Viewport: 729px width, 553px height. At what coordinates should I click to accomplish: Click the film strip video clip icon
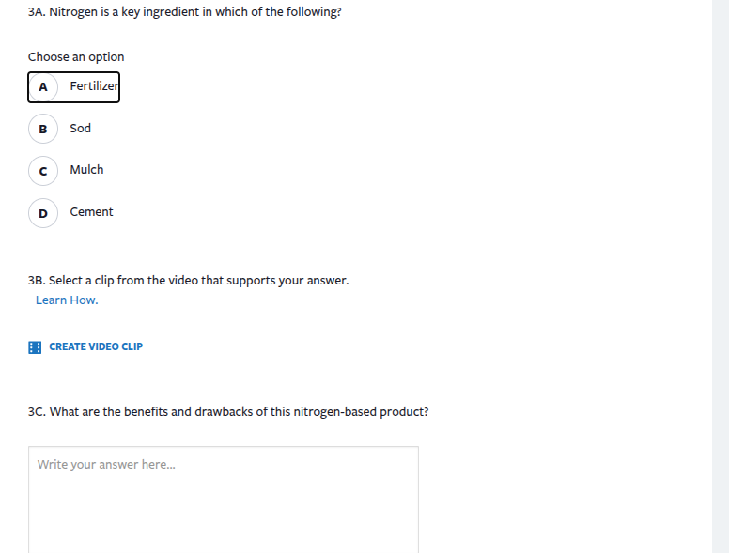[x=35, y=347]
